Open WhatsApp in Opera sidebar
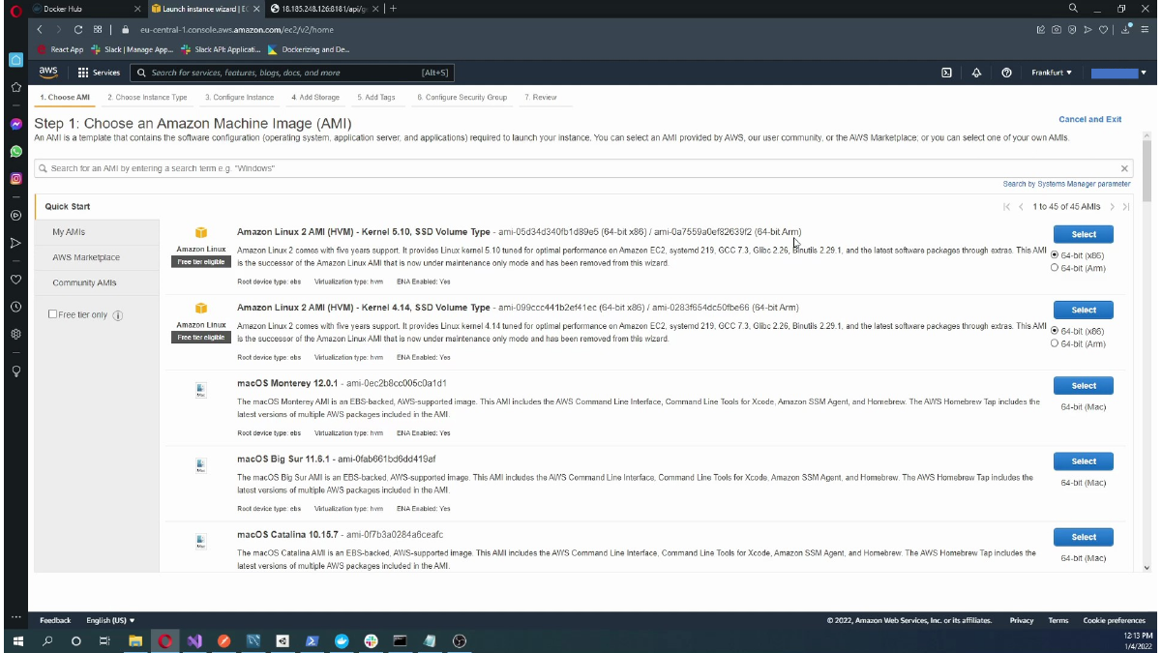The height and width of the screenshot is (653, 1162). [x=15, y=152]
